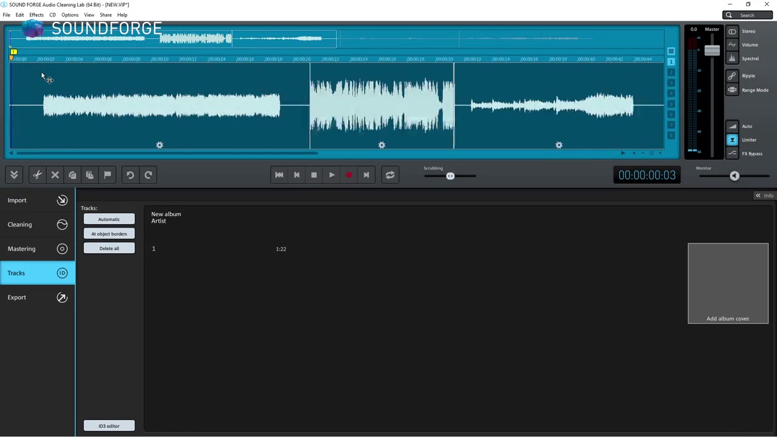The height and width of the screenshot is (437, 777).
Task: Expand toolbar with double chevron button
Action: tap(14, 175)
